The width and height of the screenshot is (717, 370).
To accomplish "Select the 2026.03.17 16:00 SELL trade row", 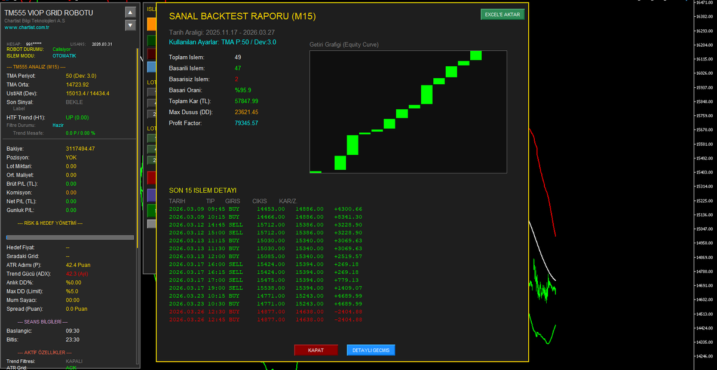I will (x=266, y=264).
